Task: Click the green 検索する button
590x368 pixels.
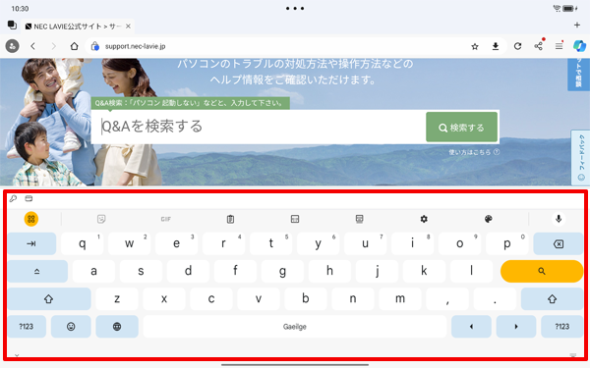Action: pyautogui.click(x=462, y=128)
